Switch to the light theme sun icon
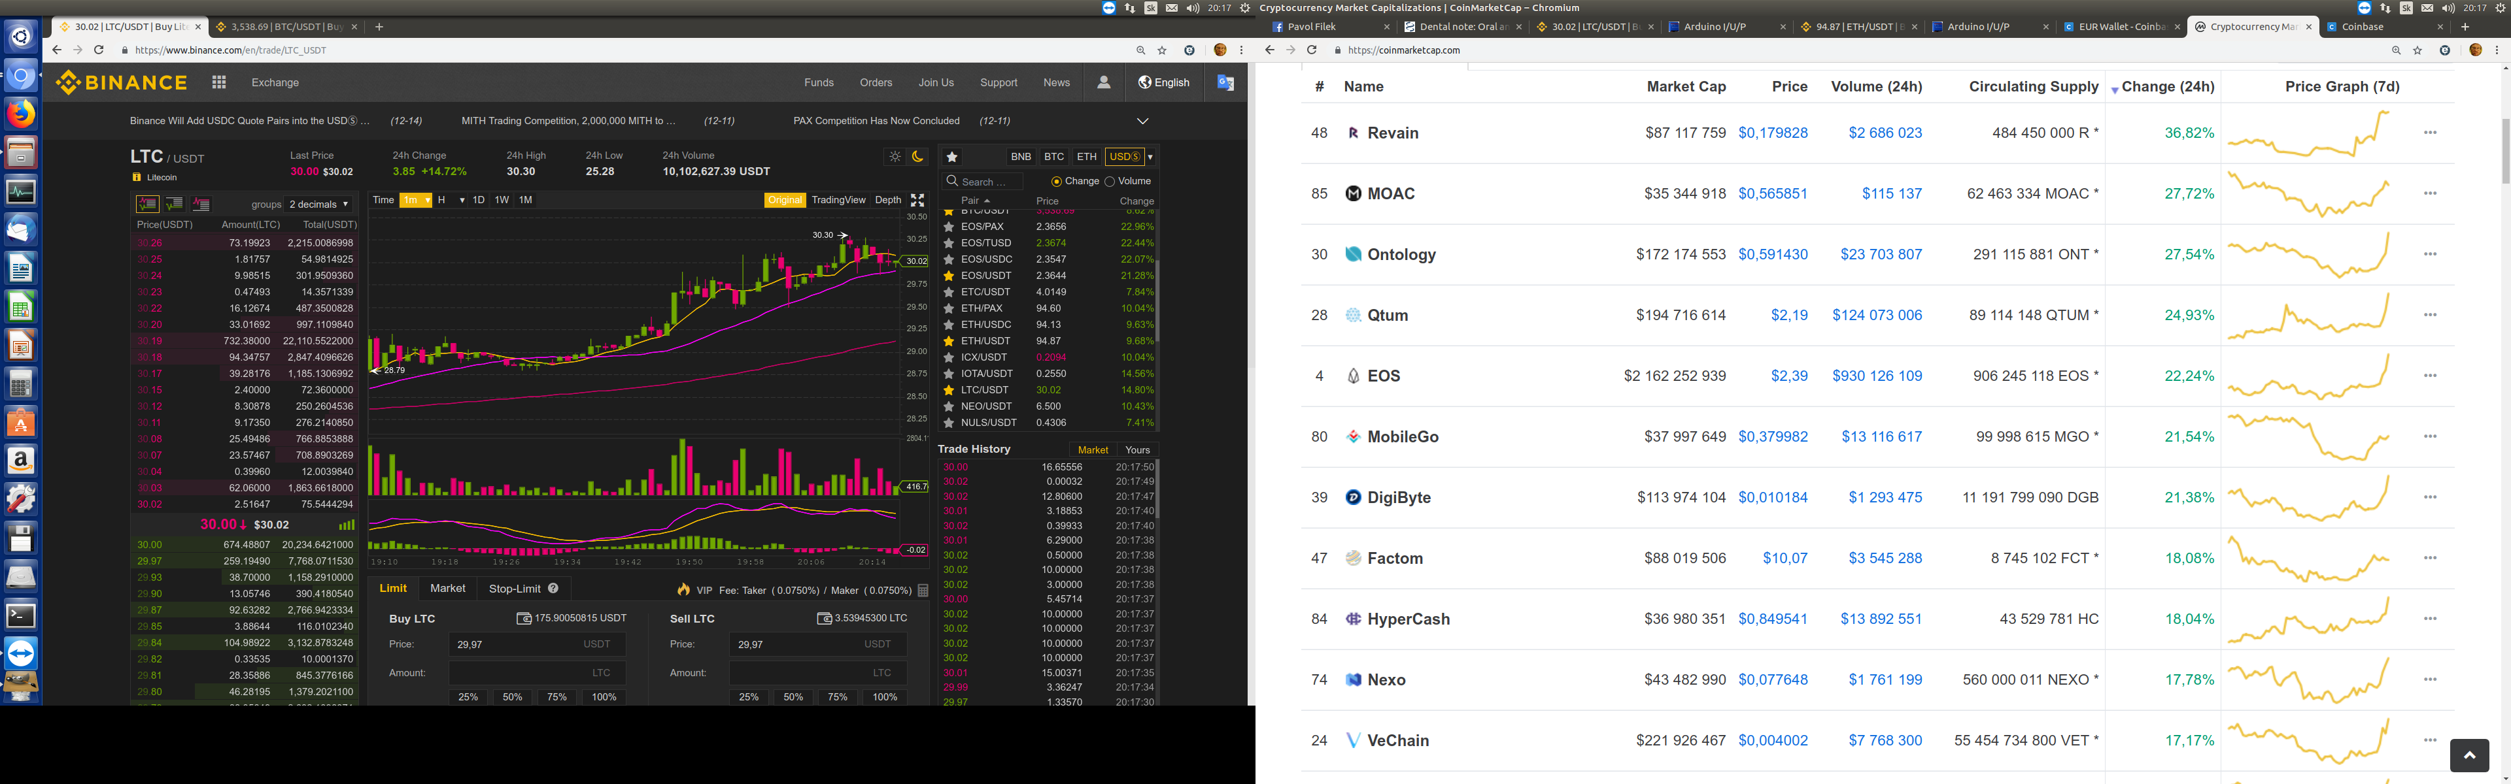 coord(895,157)
